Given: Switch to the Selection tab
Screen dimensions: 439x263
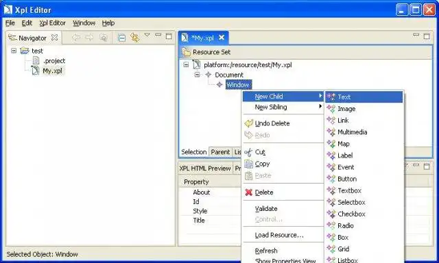Looking at the screenshot, I should pyautogui.click(x=193, y=152).
